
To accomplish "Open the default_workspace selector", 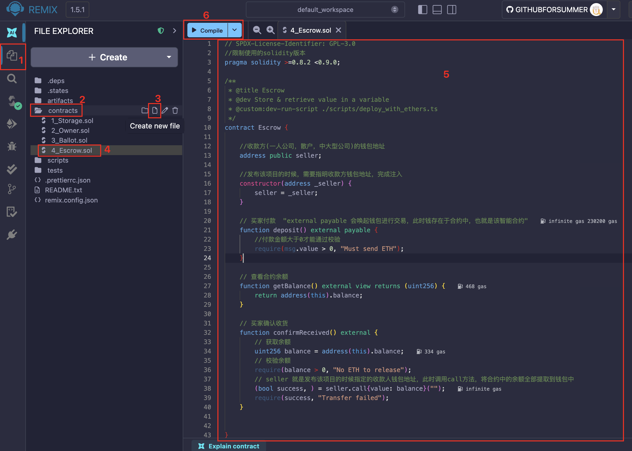I will click(325, 10).
